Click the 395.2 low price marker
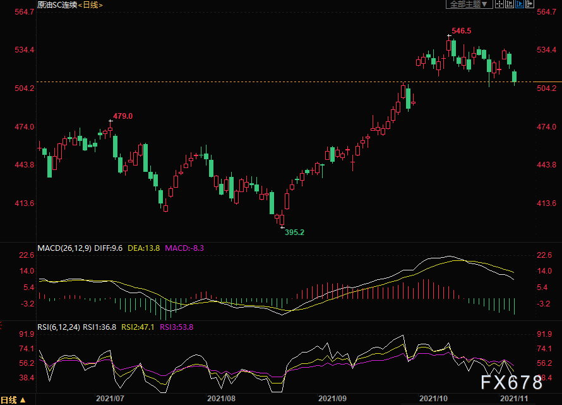The width and height of the screenshot is (562, 405). pyautogui.click(x=294, y=233)
